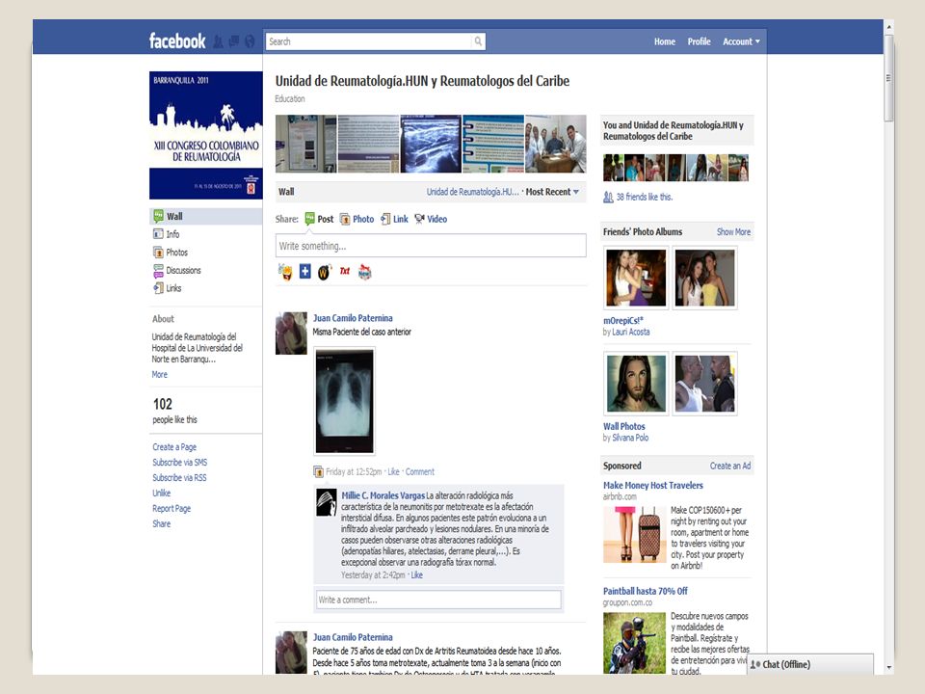Screen dimensions: 925x694
Task: Click the blue plus app icon
Action: [x=305, y=272]
